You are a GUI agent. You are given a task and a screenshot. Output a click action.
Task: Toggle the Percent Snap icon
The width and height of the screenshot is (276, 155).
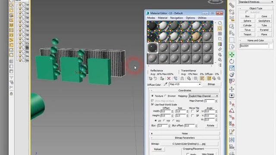(x=232, y=117)
